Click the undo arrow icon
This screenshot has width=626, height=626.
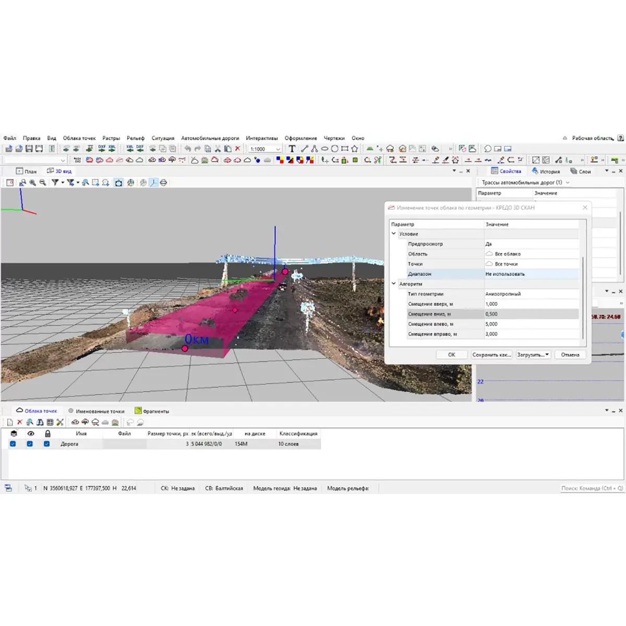187,149
